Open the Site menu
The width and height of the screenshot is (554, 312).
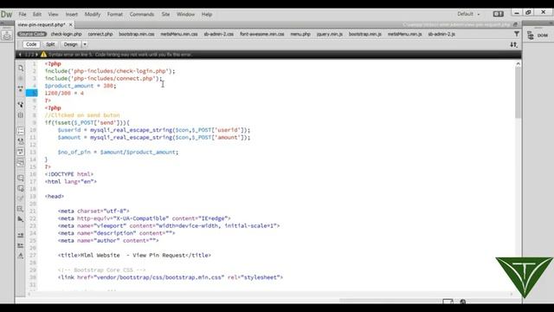(x=165, y=14)
